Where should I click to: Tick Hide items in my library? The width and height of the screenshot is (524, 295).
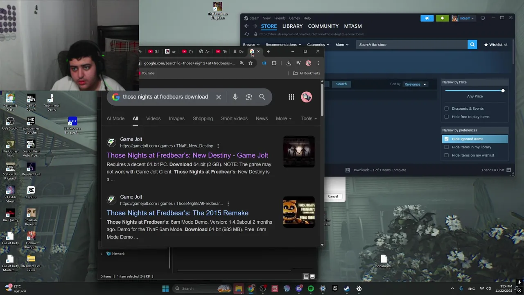[x=447, y=147]
